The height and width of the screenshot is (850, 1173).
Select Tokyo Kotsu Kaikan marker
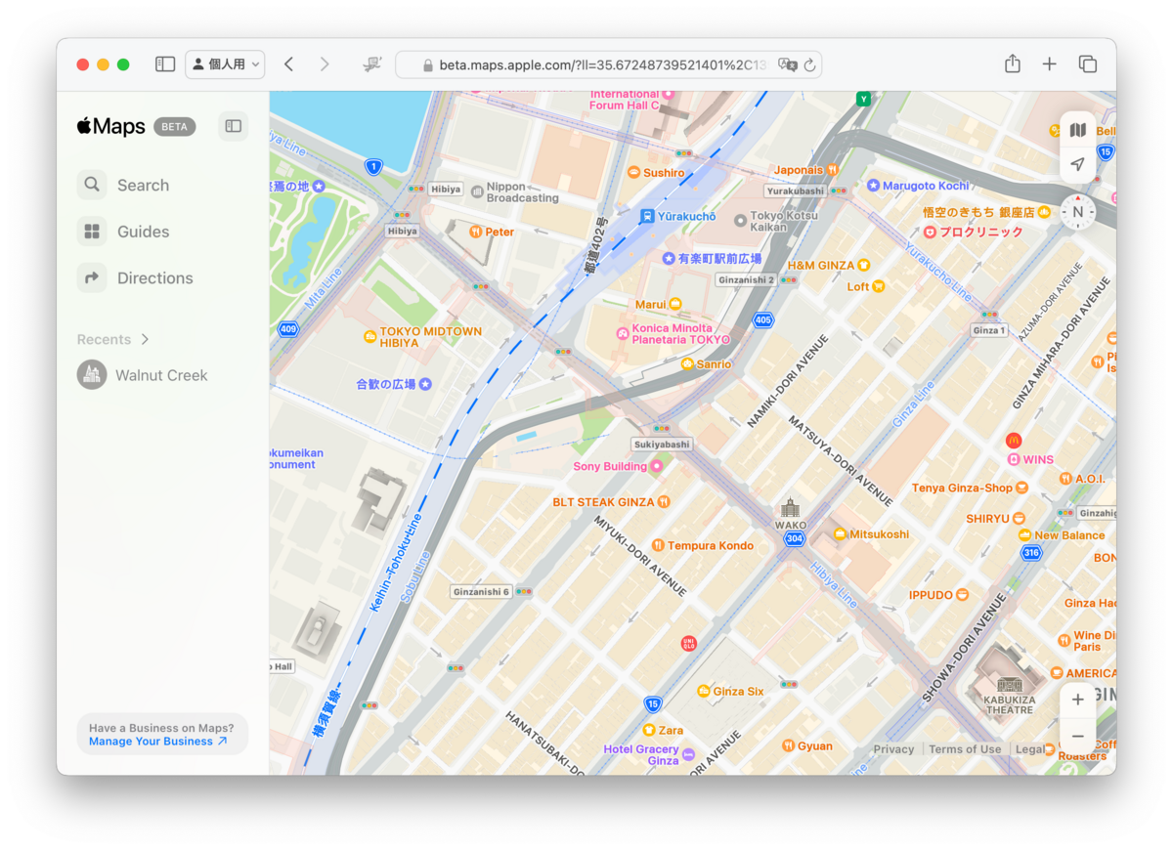tap(740, 221)
